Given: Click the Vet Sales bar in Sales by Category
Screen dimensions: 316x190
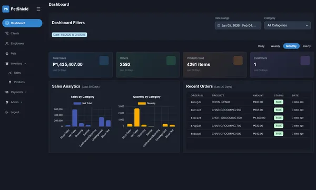Looking at the screenshot, I should [x=75, y=118].
